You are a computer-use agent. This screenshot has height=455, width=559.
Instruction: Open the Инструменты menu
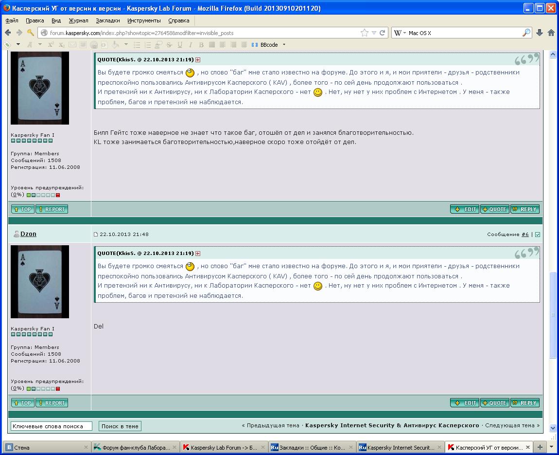pyautogui.click(x=144, y=20)
